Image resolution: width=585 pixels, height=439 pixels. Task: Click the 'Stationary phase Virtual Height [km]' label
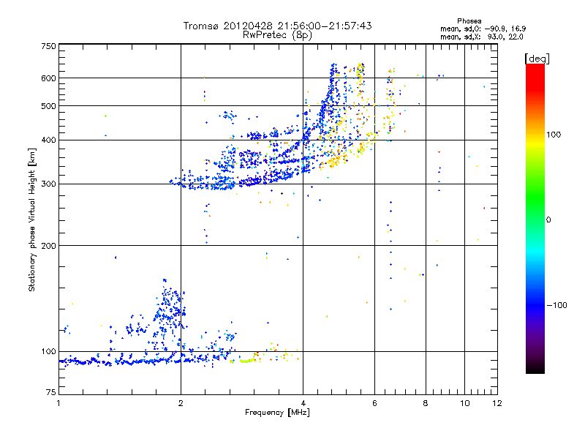(x=32, y=219)
